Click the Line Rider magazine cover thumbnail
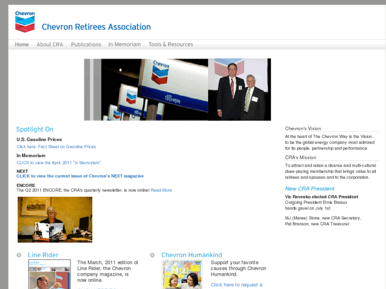Image resolution: width=386 pixels, height=289 pixels. point(49,274)
